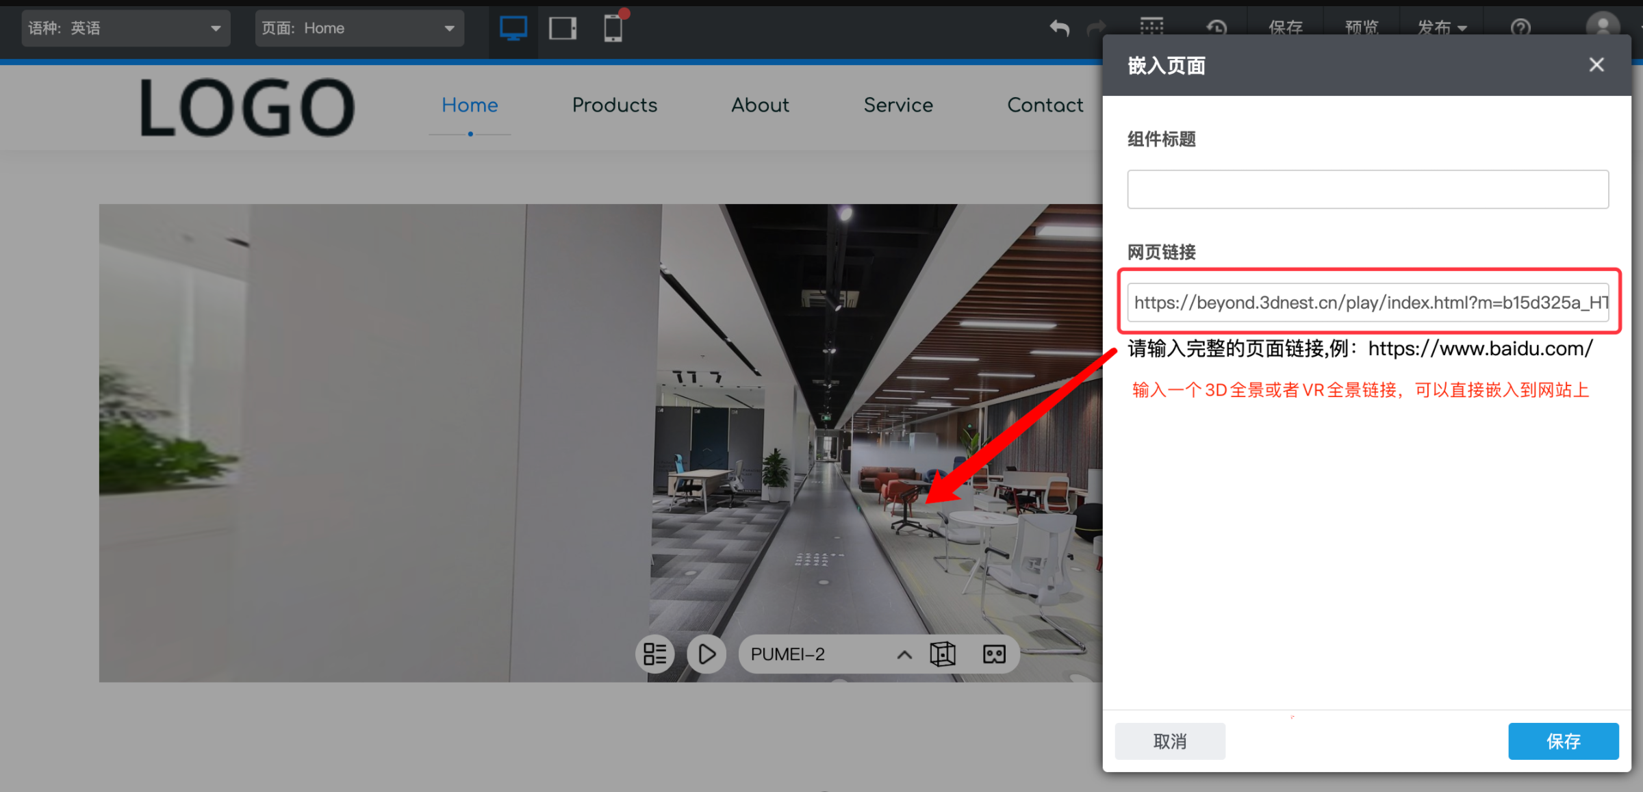
Task: Play the PUMEI-2 panorama tour
Action: 706,654
